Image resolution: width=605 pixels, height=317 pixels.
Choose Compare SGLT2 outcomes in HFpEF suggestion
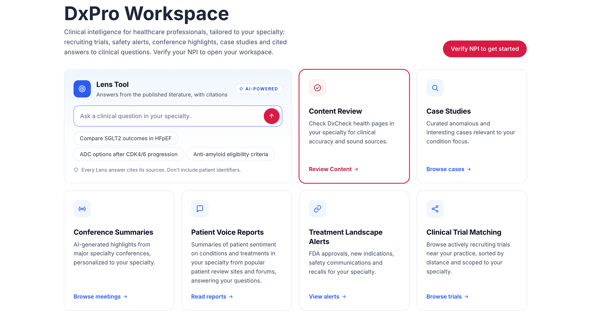pyautogui.click(x=126, y=138)
